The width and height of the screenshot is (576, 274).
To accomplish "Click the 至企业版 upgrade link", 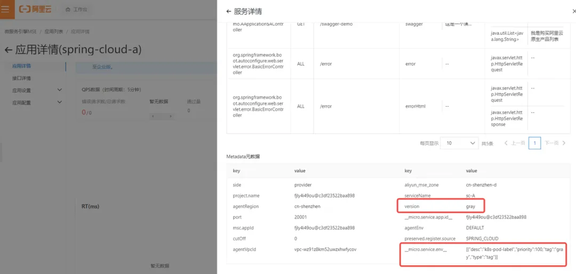I will [x=102, y=67].
